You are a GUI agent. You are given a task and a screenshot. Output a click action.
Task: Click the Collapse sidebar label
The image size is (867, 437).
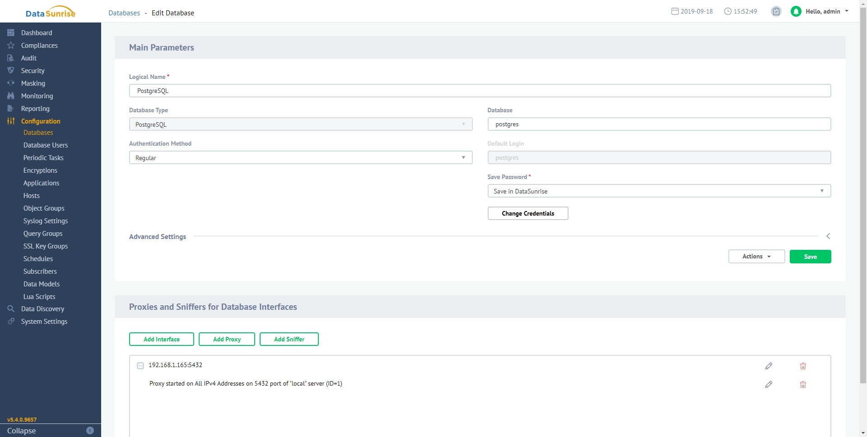pyautogui.click(x=21, y=430)
